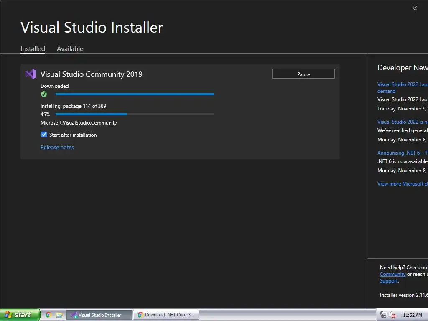Click the Visual Studio Installer heading

tap(92, 27)
